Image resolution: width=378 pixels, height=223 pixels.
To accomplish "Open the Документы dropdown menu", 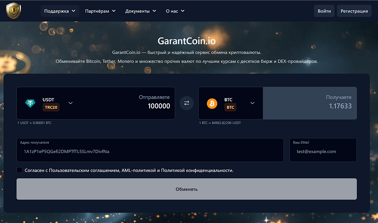I will (x=140, y=11).
